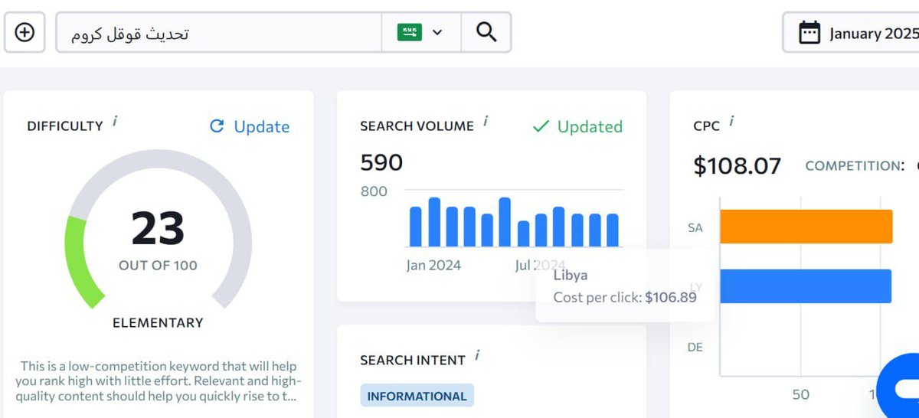Click the low-competition keyword description text
This screenshot has height=418, width=919.
159,381
